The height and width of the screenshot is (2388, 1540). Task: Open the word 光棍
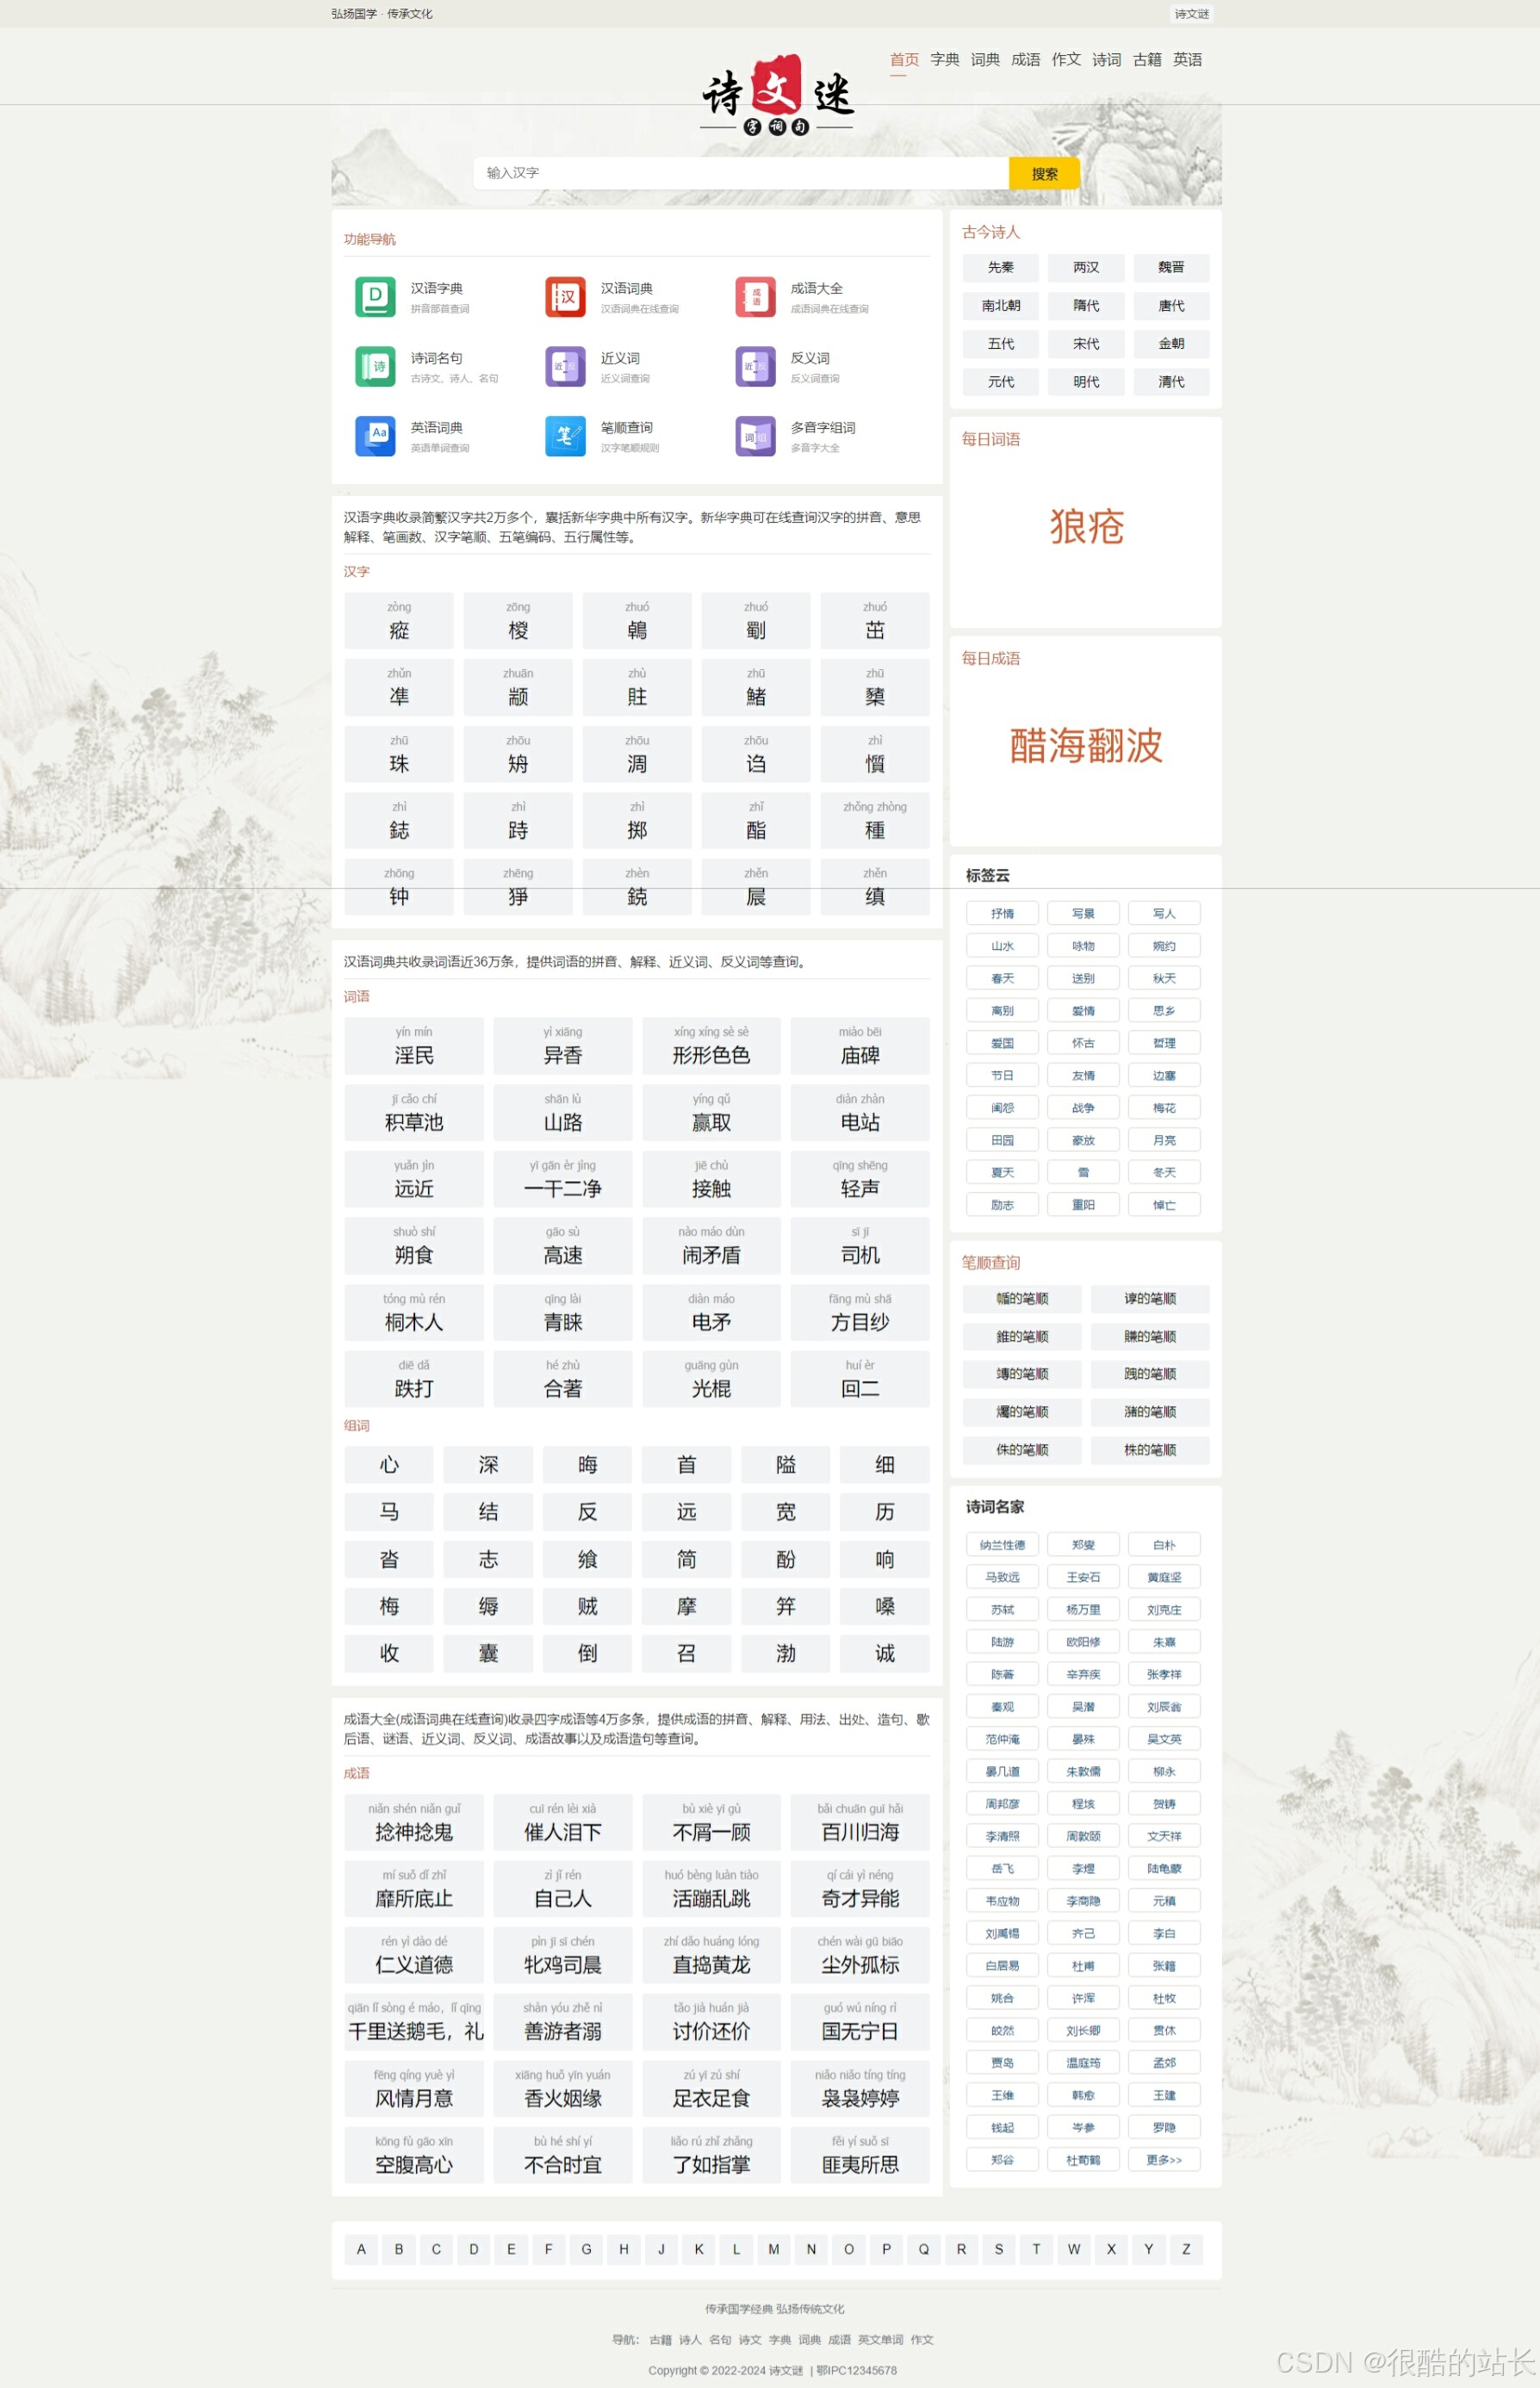[711, 1379]
